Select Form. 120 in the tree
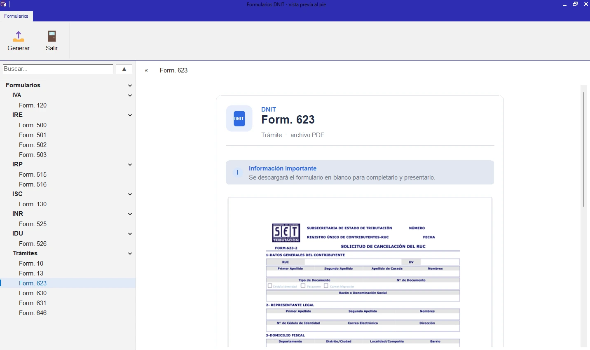 33,105
